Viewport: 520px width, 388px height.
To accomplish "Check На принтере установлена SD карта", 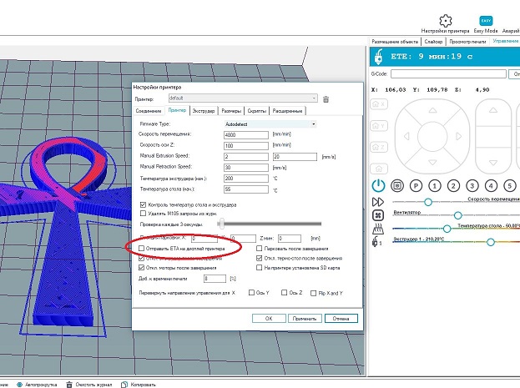I will click(260, 268).
